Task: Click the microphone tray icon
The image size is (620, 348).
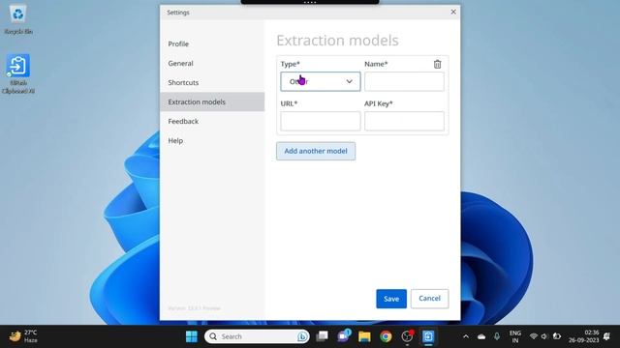Action: tap(497, 336)
